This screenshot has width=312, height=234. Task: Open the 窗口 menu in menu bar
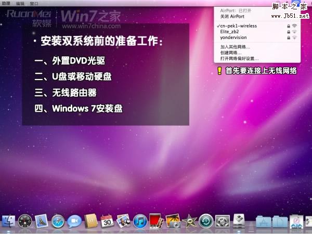pyautogui.click(x=34, y=4)
